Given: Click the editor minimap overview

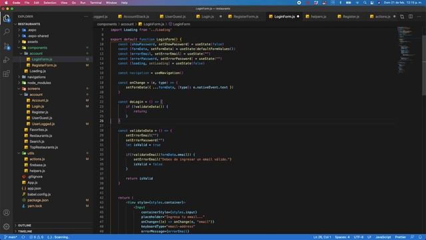Looking at the screenshot, I should tap(407, 51).
